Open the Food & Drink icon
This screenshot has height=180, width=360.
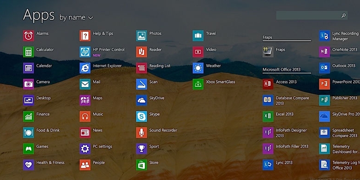[x=29, y=132]
